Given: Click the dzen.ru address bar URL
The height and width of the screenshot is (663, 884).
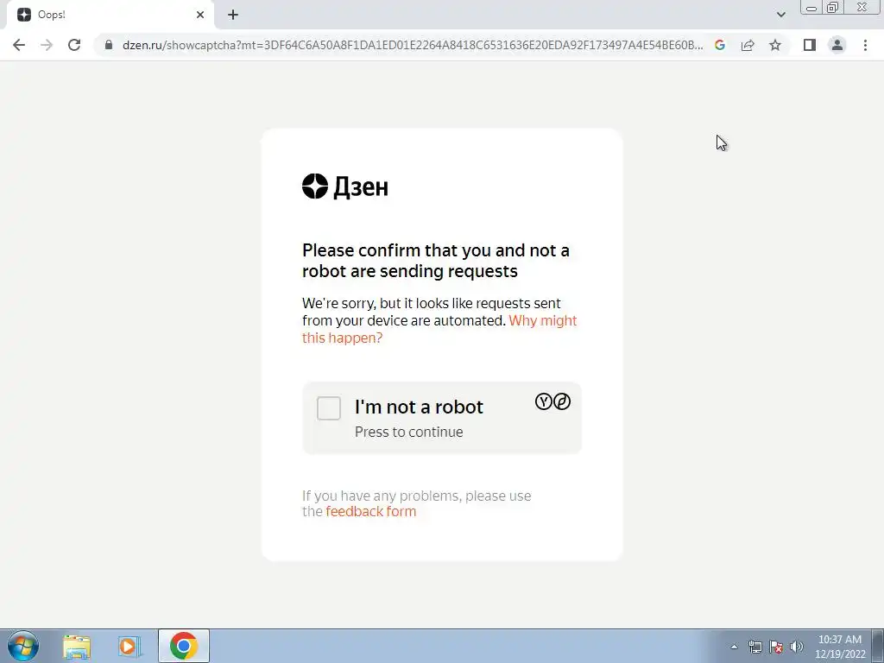Looking at the screenshot, I should click(413, 45).
